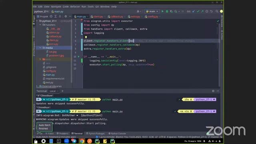The height and width of the screenshot is (144, 256).
Task: Open Project panel settings gear
Action: [x=66, y=16]
